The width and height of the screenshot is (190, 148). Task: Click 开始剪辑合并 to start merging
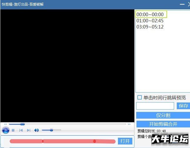163,124
